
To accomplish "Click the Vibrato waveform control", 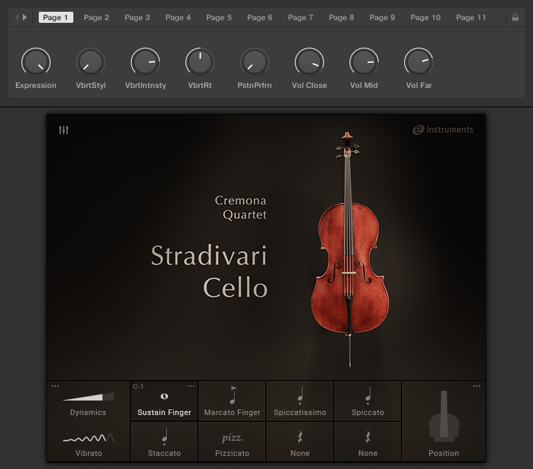I will [x=89, y=438].
